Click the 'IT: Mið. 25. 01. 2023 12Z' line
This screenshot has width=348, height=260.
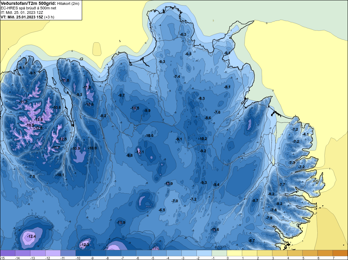pos(22,13)
